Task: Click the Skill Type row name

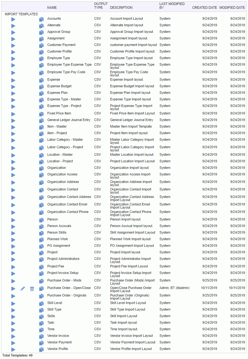Action: point(54,309)
